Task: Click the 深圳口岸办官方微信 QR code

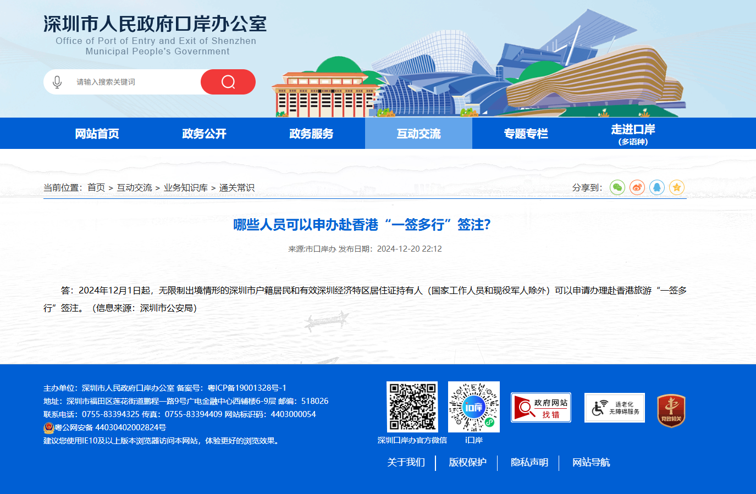Action: tap(412, 407)
